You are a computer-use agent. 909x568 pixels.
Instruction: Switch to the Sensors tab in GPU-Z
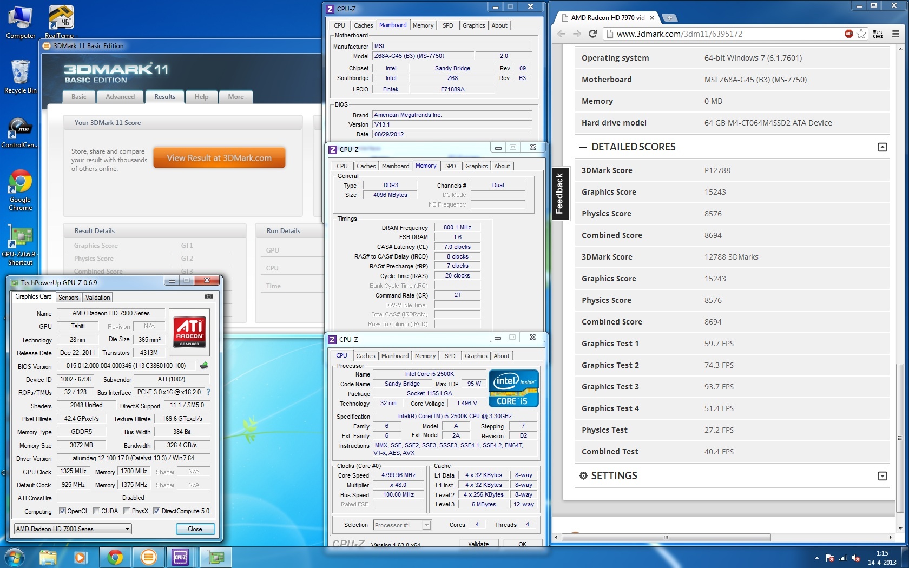[68, 298]
